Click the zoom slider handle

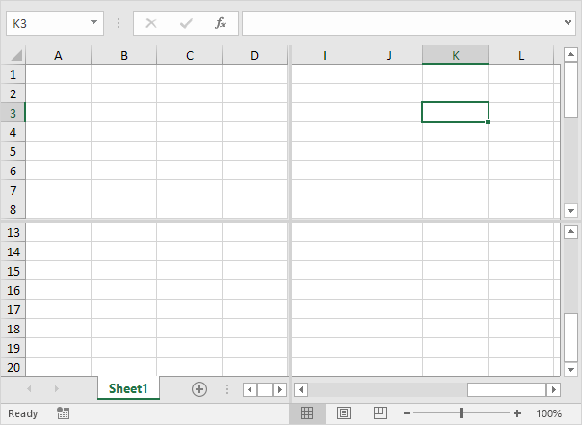462,413
